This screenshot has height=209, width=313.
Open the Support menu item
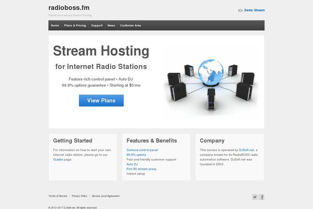click(x=97, y=26)
